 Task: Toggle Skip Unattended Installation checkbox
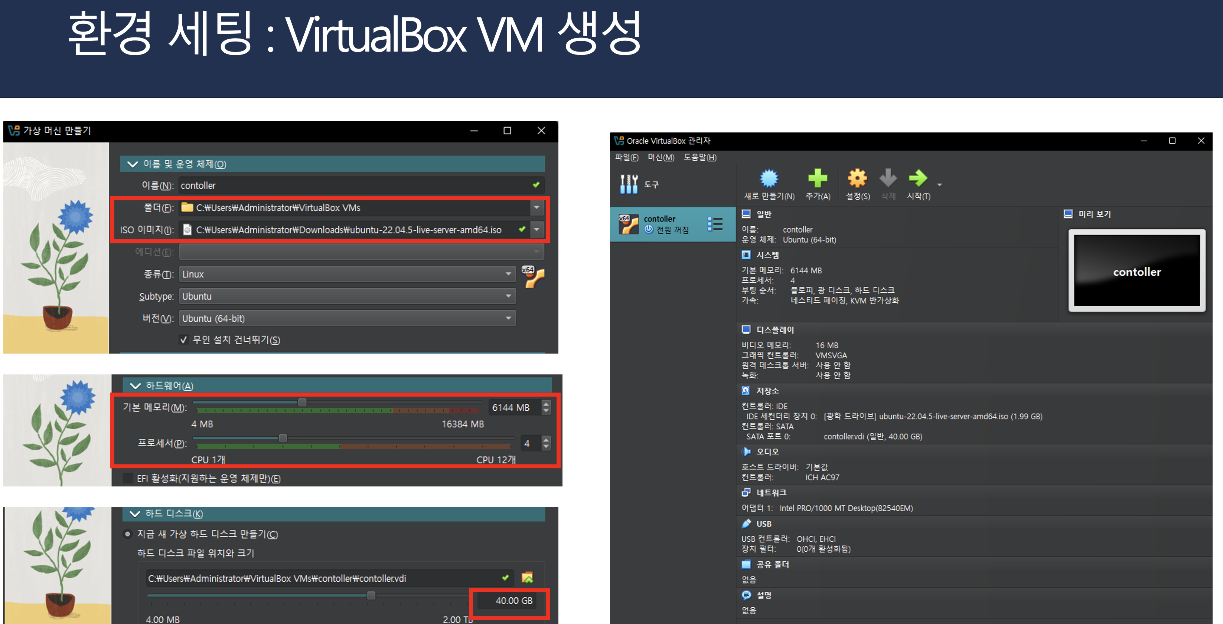tap(184, 340)
